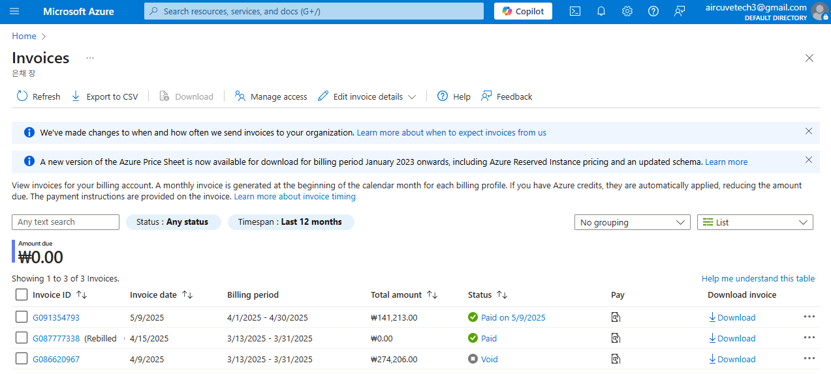Screen dimensions: 831x374
Task: Expand the No grouping dropdown
Action: [x=632, y=222]
